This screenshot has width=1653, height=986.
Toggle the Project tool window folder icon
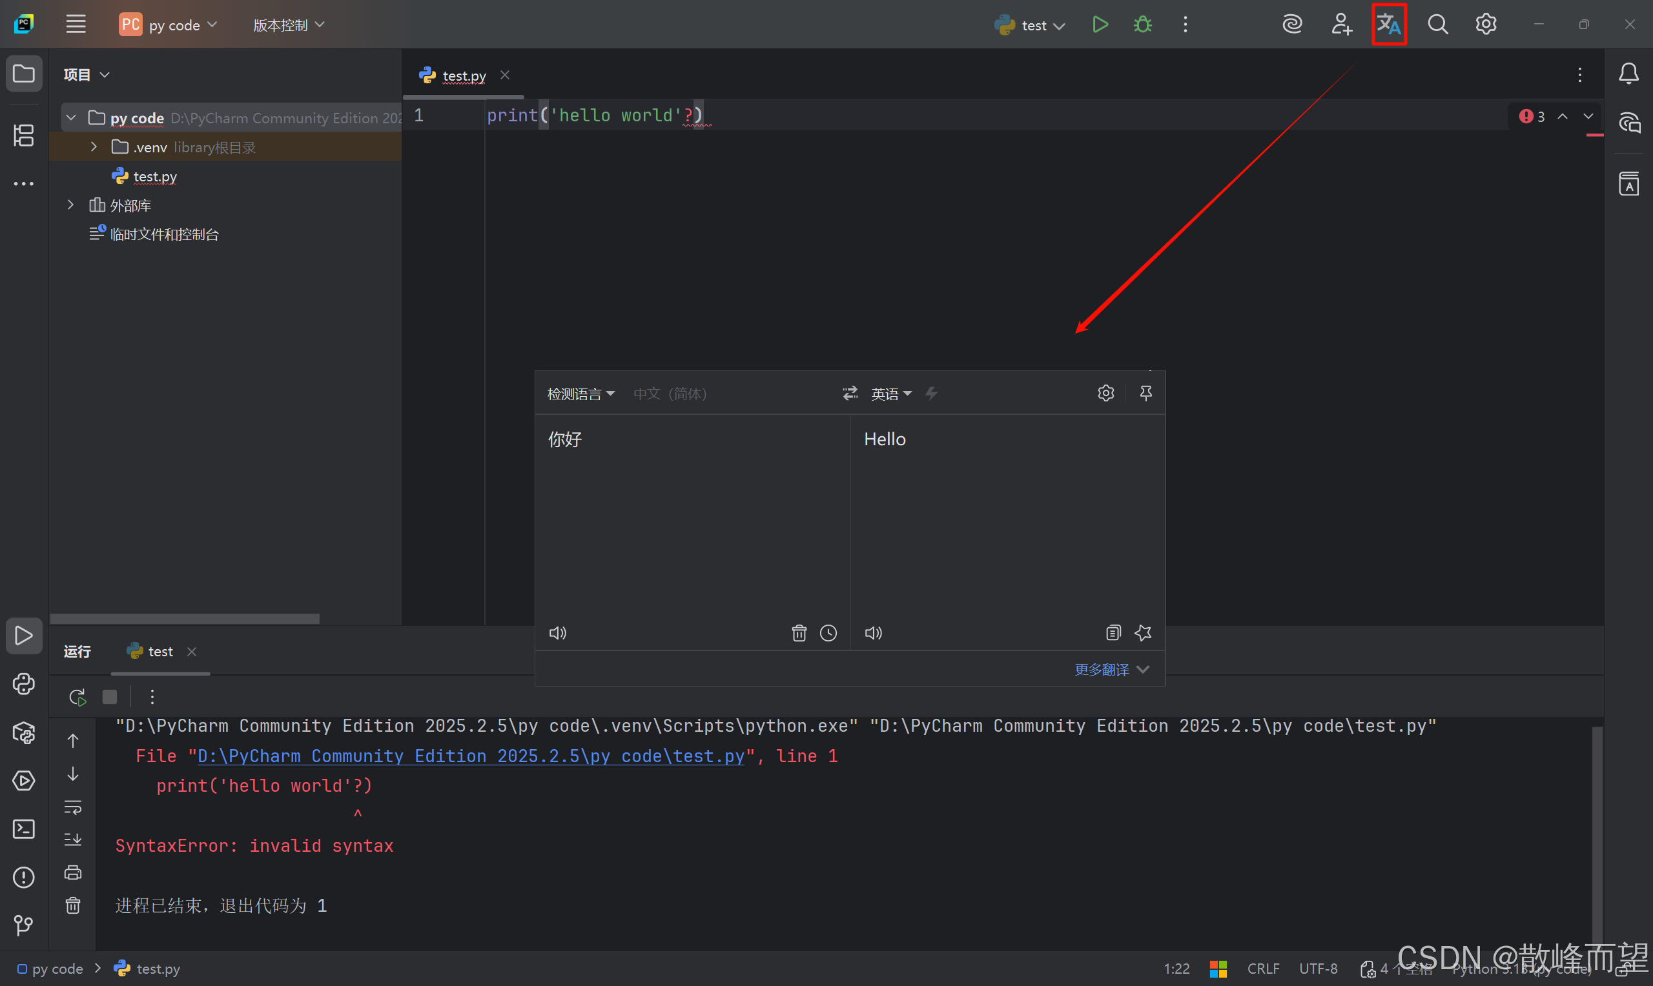(24, 74)
